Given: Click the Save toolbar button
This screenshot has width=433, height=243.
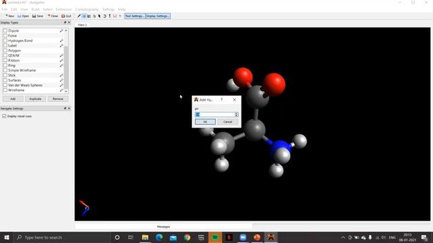Looking at the screenshot, I should tap(38, 16).
